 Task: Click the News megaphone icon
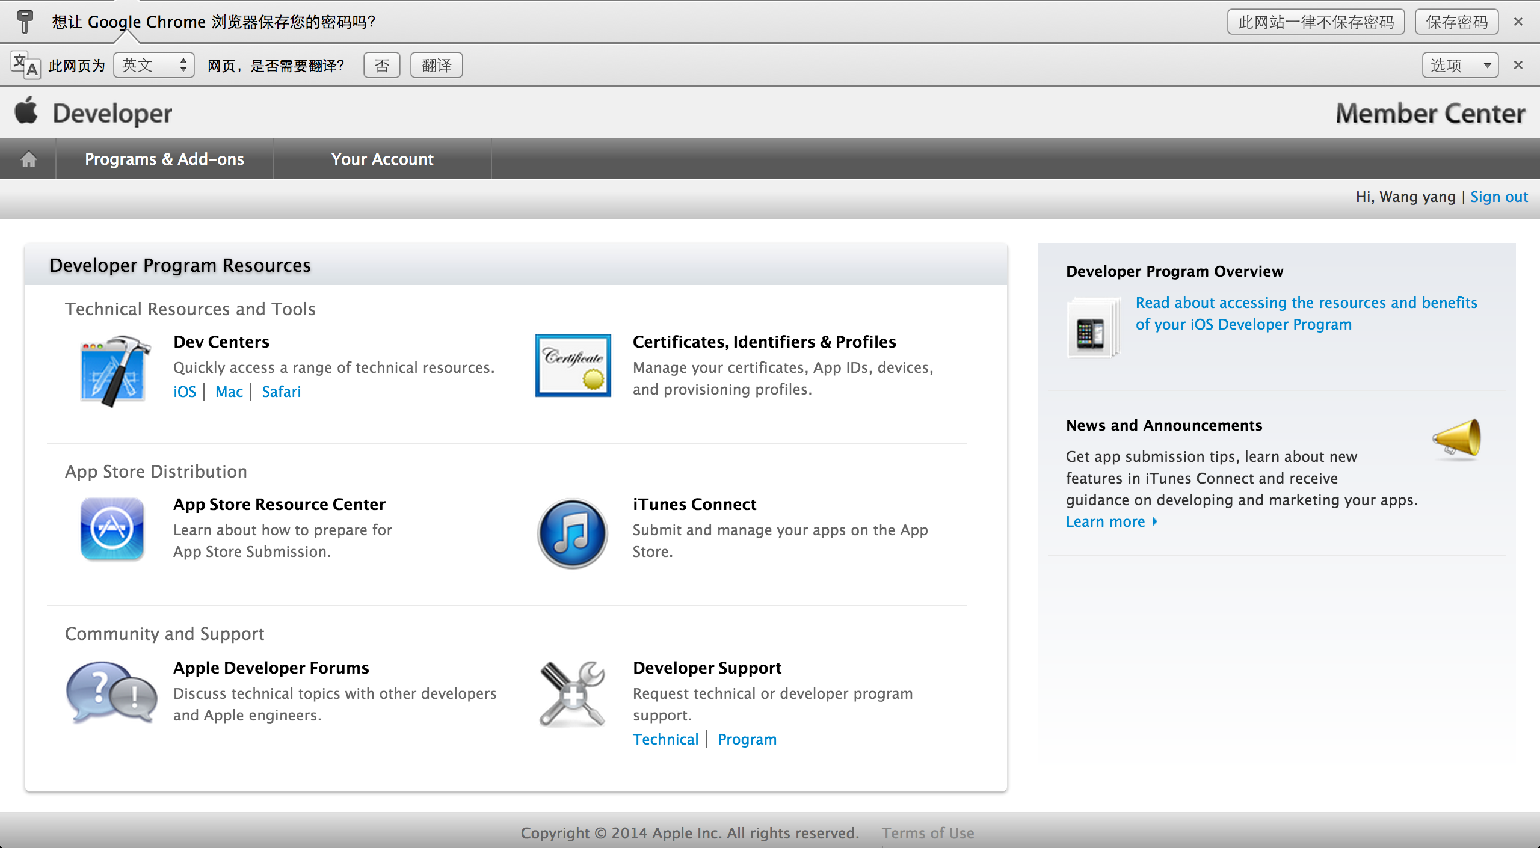(1457, 439)
